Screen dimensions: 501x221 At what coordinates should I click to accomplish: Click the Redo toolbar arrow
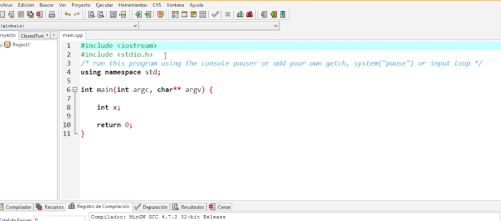tap(77, 14)
